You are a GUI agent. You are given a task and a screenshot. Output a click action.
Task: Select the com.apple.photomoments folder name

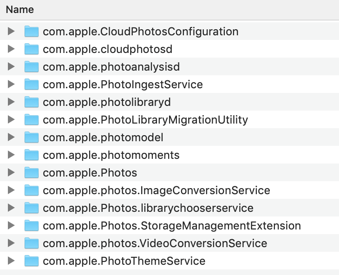coord(111,155)
